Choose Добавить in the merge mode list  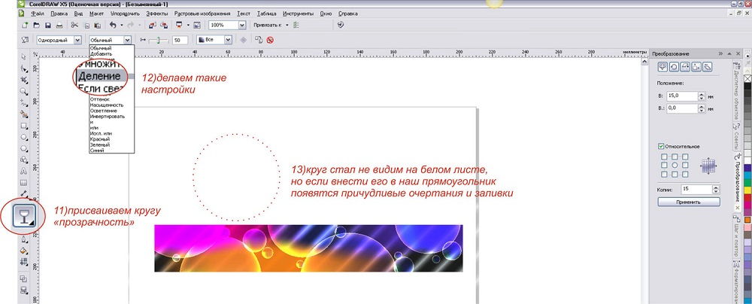(101, 53)
